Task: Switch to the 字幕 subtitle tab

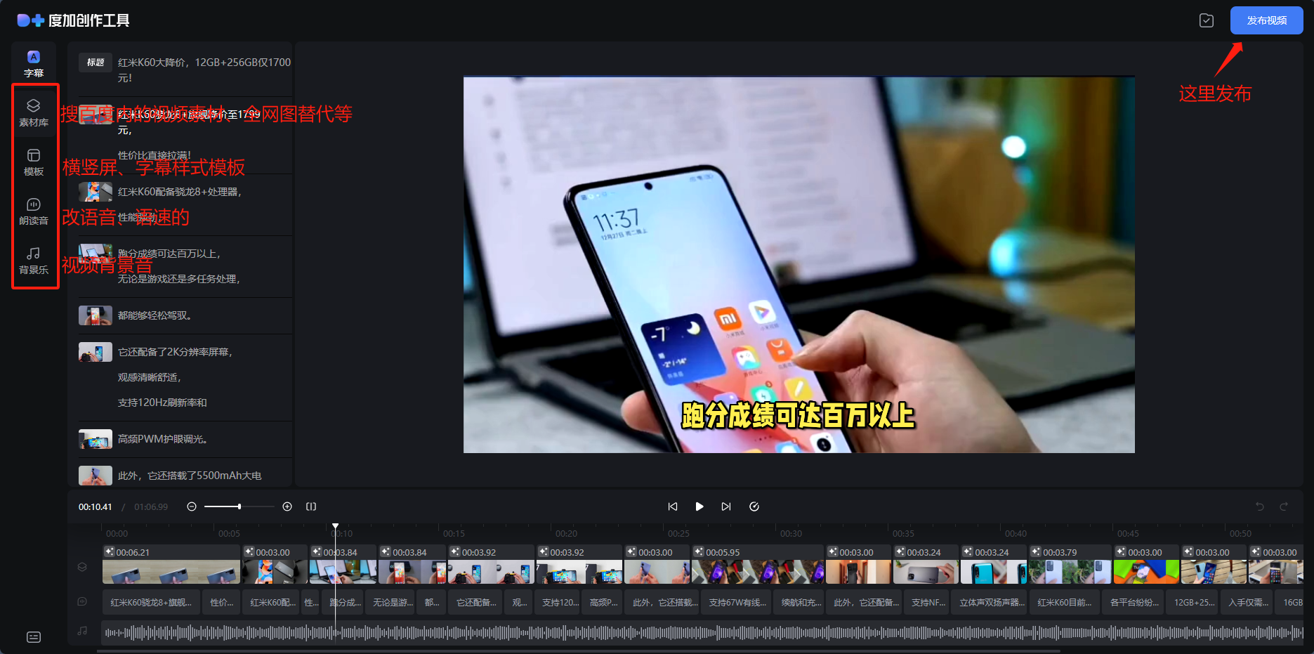Action: click(33, 62)
